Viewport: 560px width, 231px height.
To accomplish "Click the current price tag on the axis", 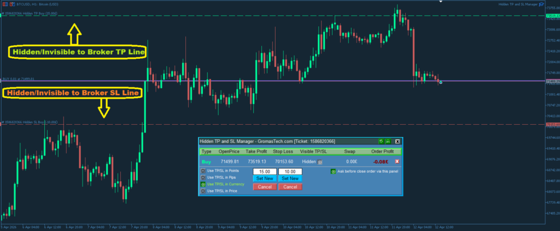I will [x=552, y=81].
